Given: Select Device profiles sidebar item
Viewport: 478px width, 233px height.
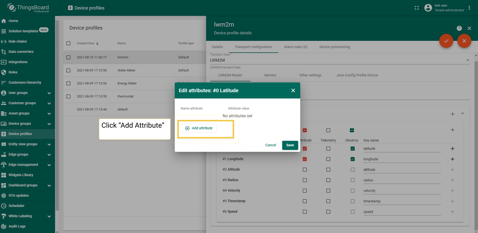Looking at the screenshot, I should pyautogui.click(x=27, y=134).
